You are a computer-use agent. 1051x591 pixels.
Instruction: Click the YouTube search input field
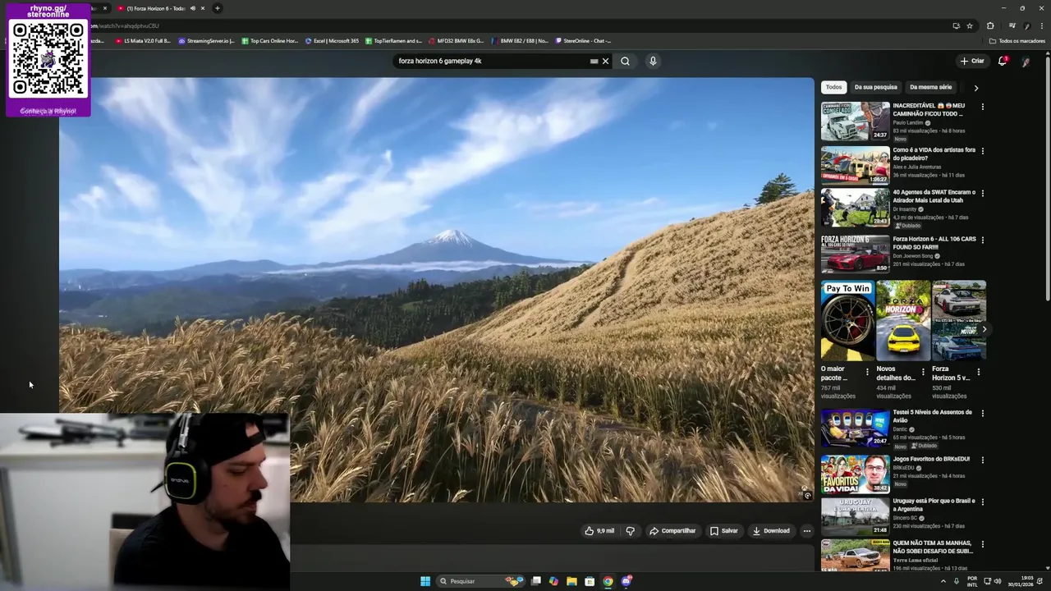pos(491,61)
